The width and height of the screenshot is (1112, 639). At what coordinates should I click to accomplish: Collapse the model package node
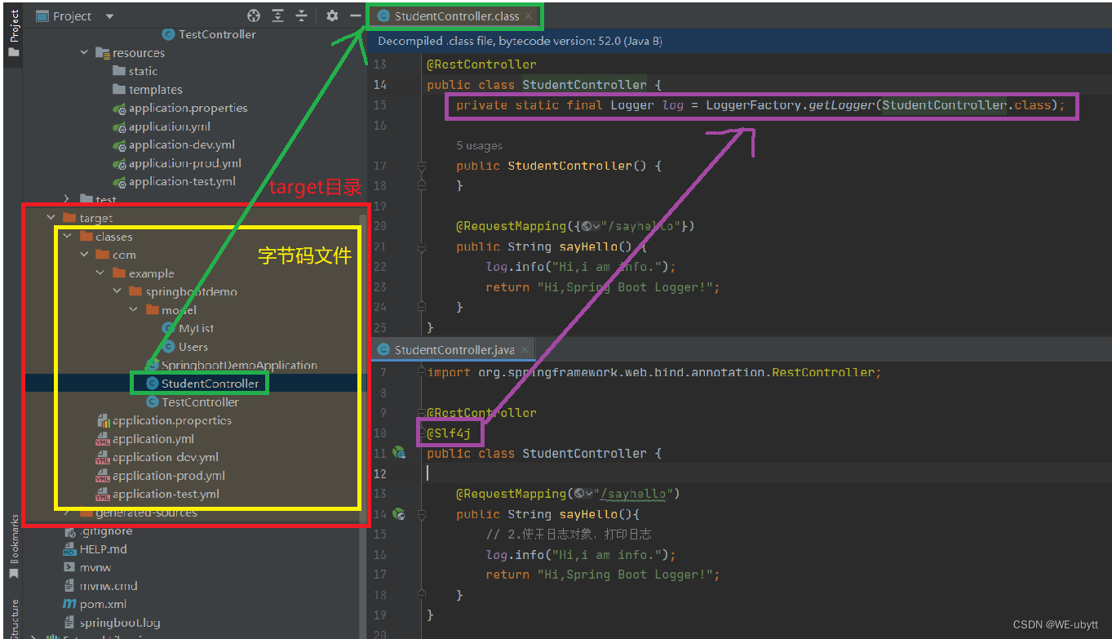click(133, 310)
